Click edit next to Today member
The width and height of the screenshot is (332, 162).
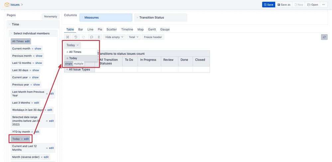click(26, 139)
